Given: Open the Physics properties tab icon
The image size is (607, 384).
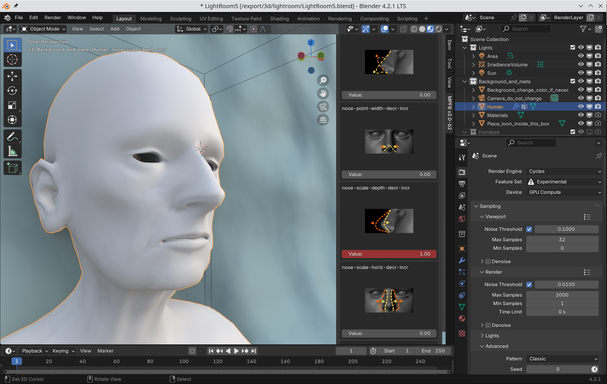Looking at the screenshot, I should click(462, 284).
